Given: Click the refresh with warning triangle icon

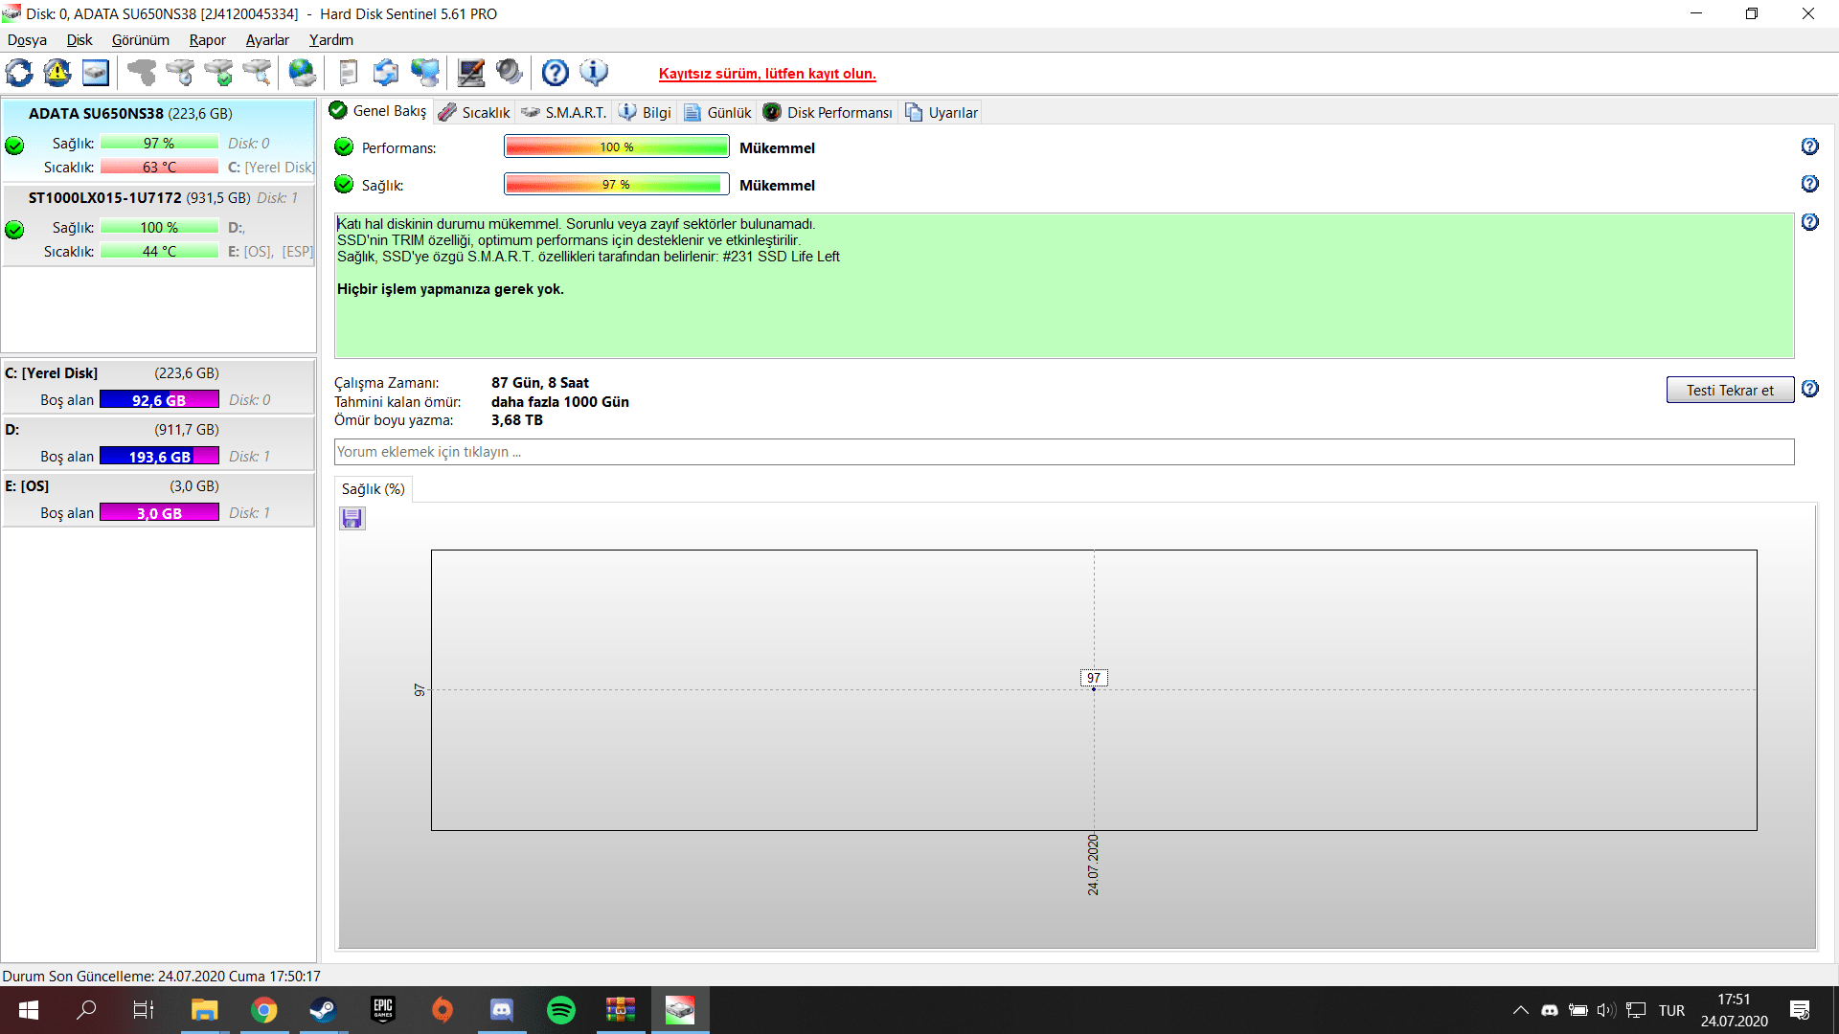Looking at the screenshot, I should (57, 73).
